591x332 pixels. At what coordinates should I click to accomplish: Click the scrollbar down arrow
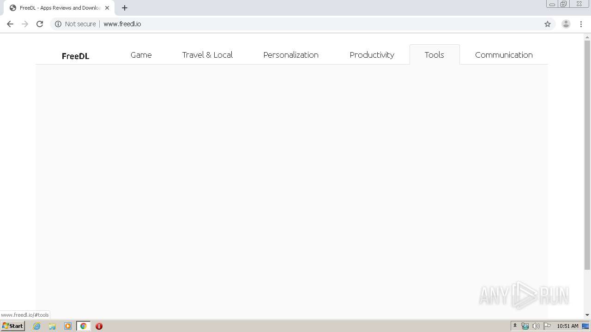click(x=587, y=315)
